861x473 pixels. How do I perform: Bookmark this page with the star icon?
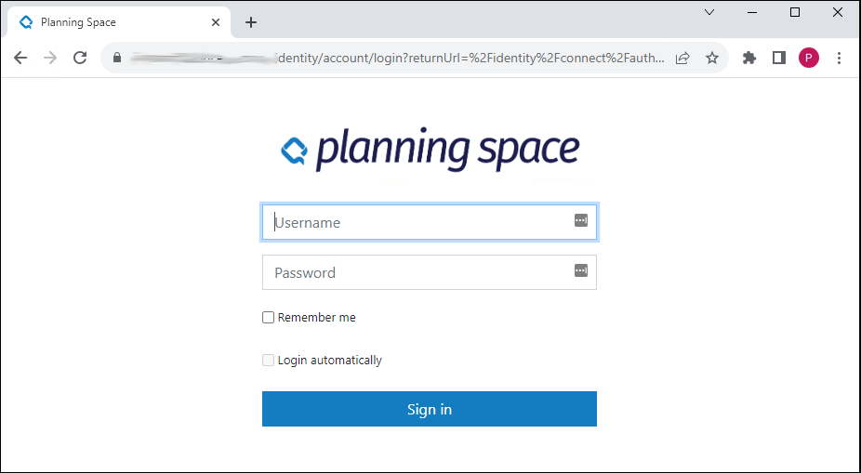coord(712,58)
